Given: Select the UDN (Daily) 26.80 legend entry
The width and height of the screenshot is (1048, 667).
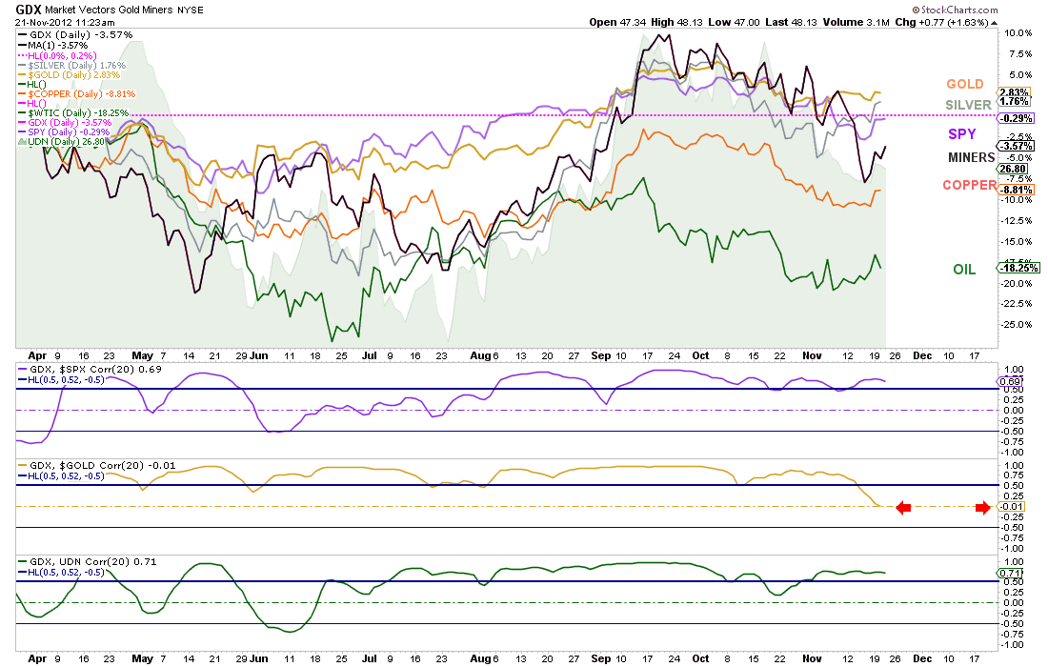Looking at the screenshot, I should [61, 141].
